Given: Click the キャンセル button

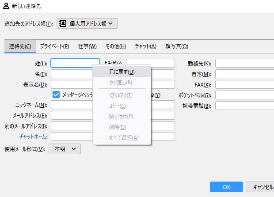Looking at the screenshot, I should pos(261,187).
